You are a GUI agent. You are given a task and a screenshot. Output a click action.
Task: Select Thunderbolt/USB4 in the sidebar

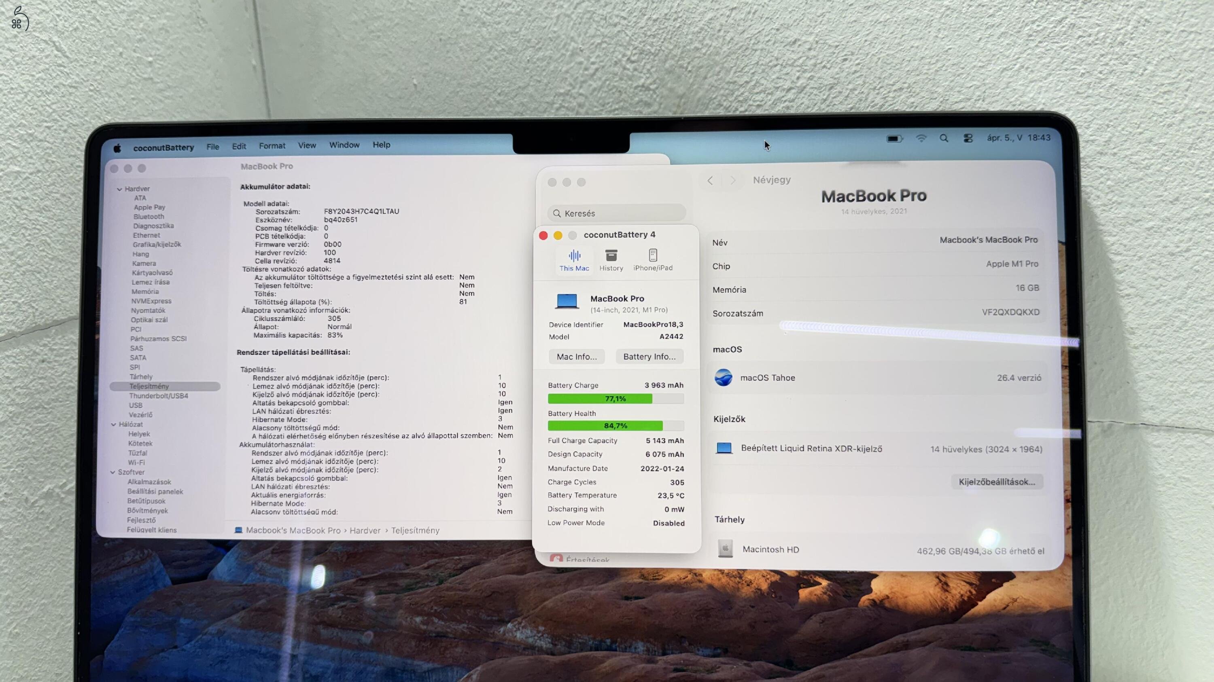coord(158,396)
